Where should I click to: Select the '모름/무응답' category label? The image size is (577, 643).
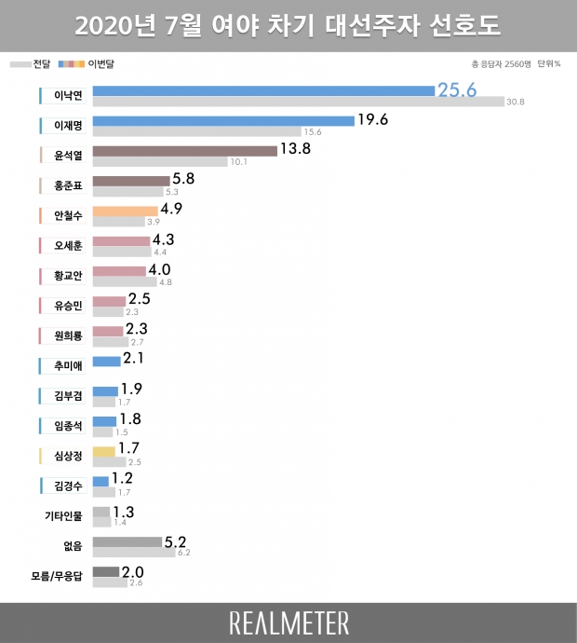[57, 576]
